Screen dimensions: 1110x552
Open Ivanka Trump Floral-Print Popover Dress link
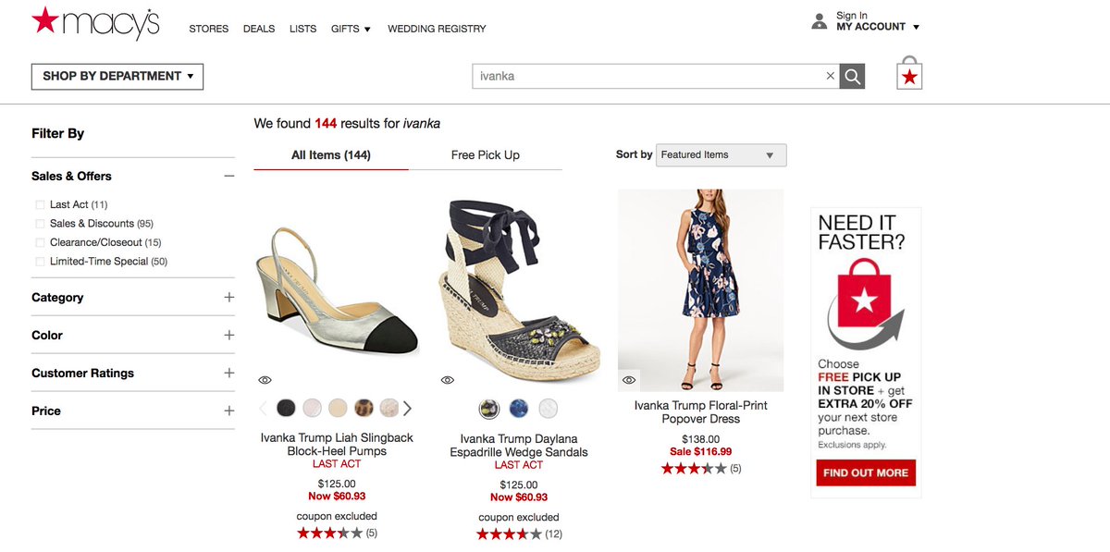tap(701, 412)
